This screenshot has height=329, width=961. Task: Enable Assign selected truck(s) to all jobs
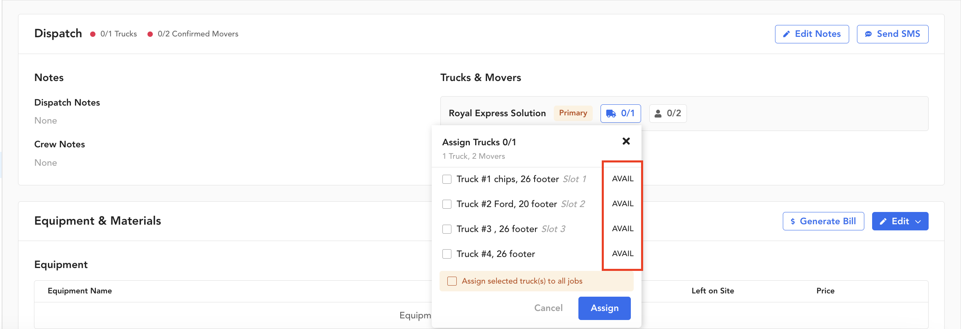(x=452, y=281)
